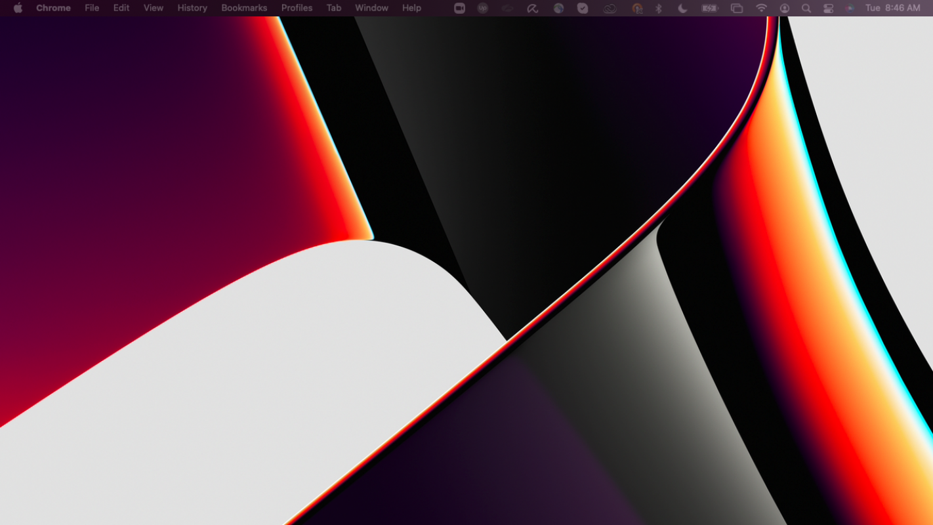Open the File menu

[92, 8]
